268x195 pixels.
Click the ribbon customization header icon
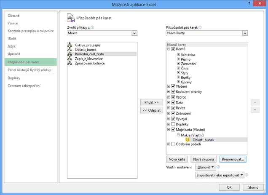click(x=71, y=18)
